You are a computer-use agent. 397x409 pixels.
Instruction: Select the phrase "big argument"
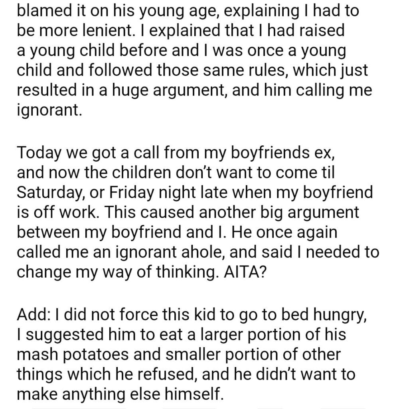point(310,212)
